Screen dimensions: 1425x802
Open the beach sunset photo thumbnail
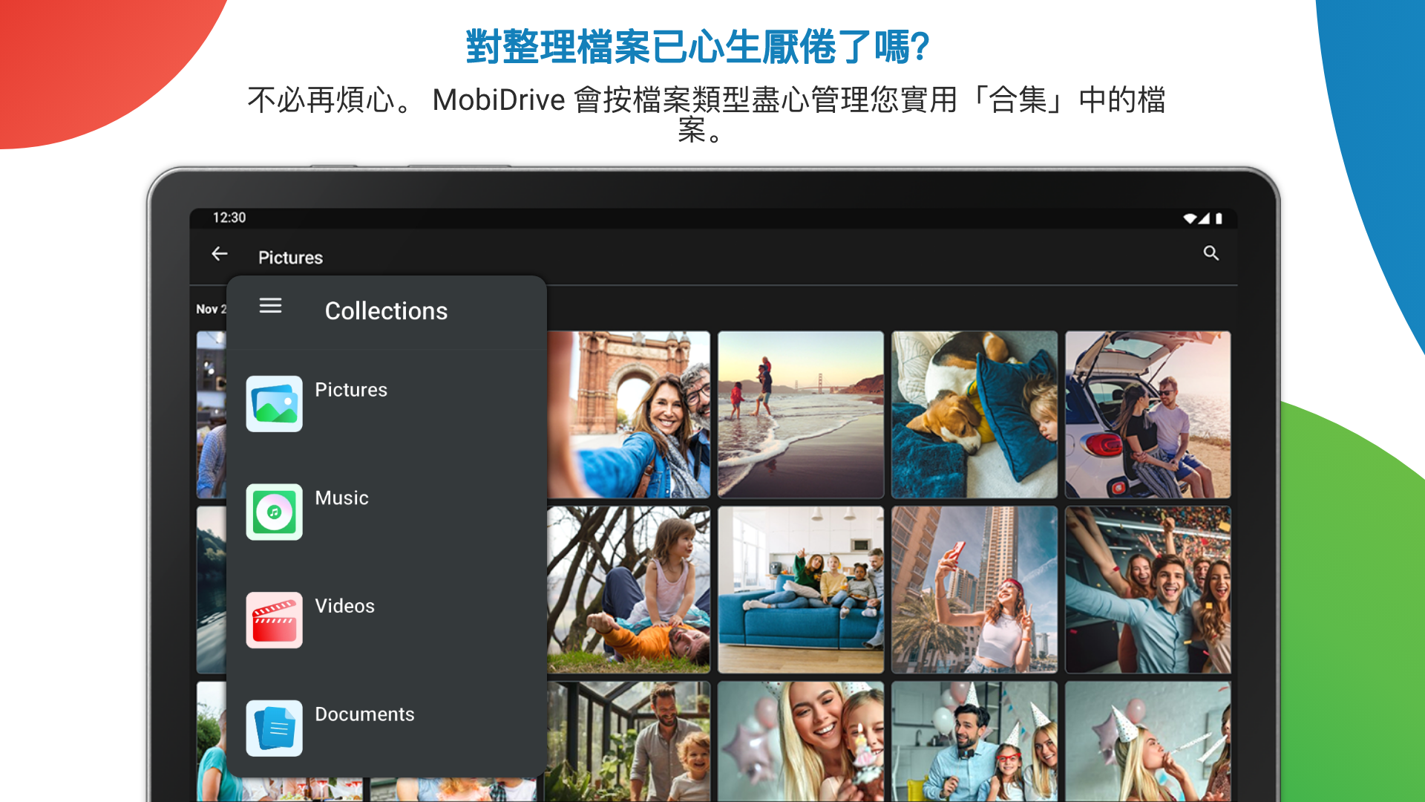pos(800,414)
